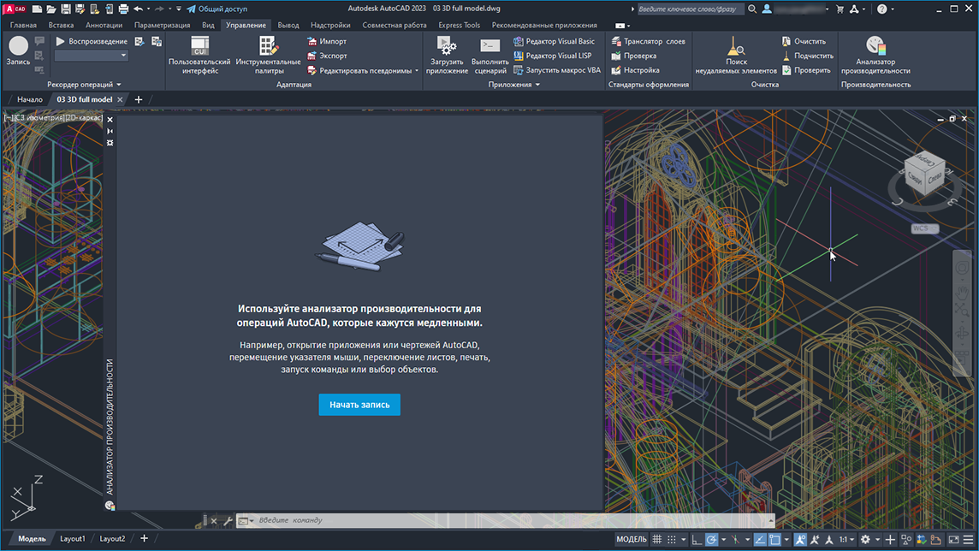979x551 pixels.
Task: Click Проверить in the cleanup panel
Action: point(806,70)
